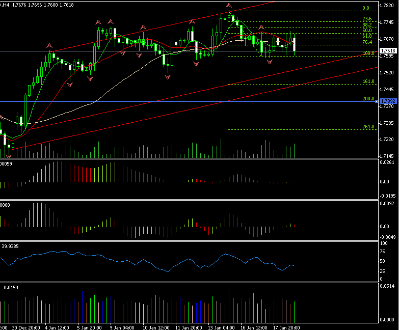Click the 1.7445 price axis value
Image resolution: width=399 pixels, height=330 pixels.
coord(387,90)
